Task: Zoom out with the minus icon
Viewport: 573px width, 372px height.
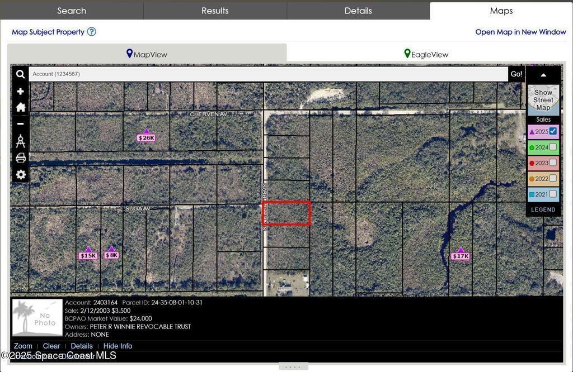Action: (20, 123)
